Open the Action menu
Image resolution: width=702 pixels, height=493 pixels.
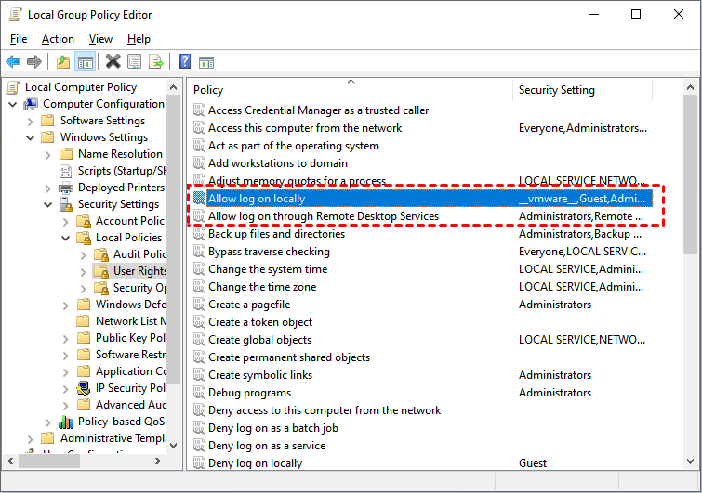coord(58,39)
